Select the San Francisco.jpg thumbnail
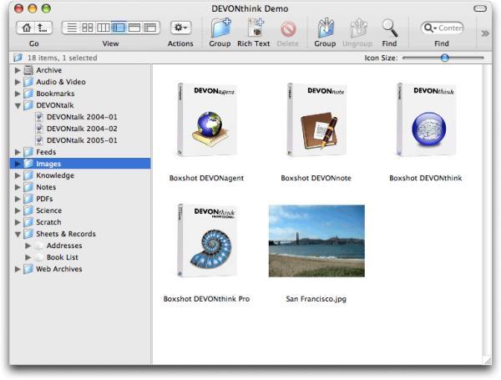Screen dimensions: 501x380 click(316, 241)
